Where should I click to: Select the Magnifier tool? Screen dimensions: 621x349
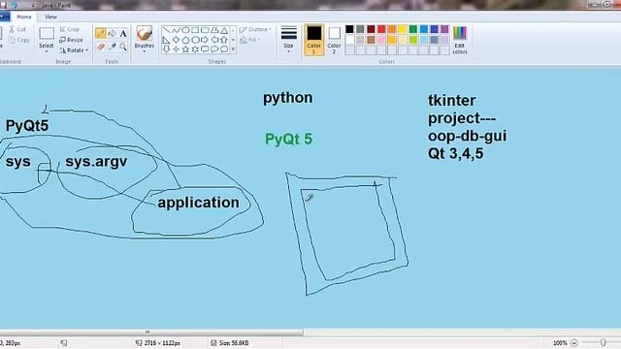123,47
